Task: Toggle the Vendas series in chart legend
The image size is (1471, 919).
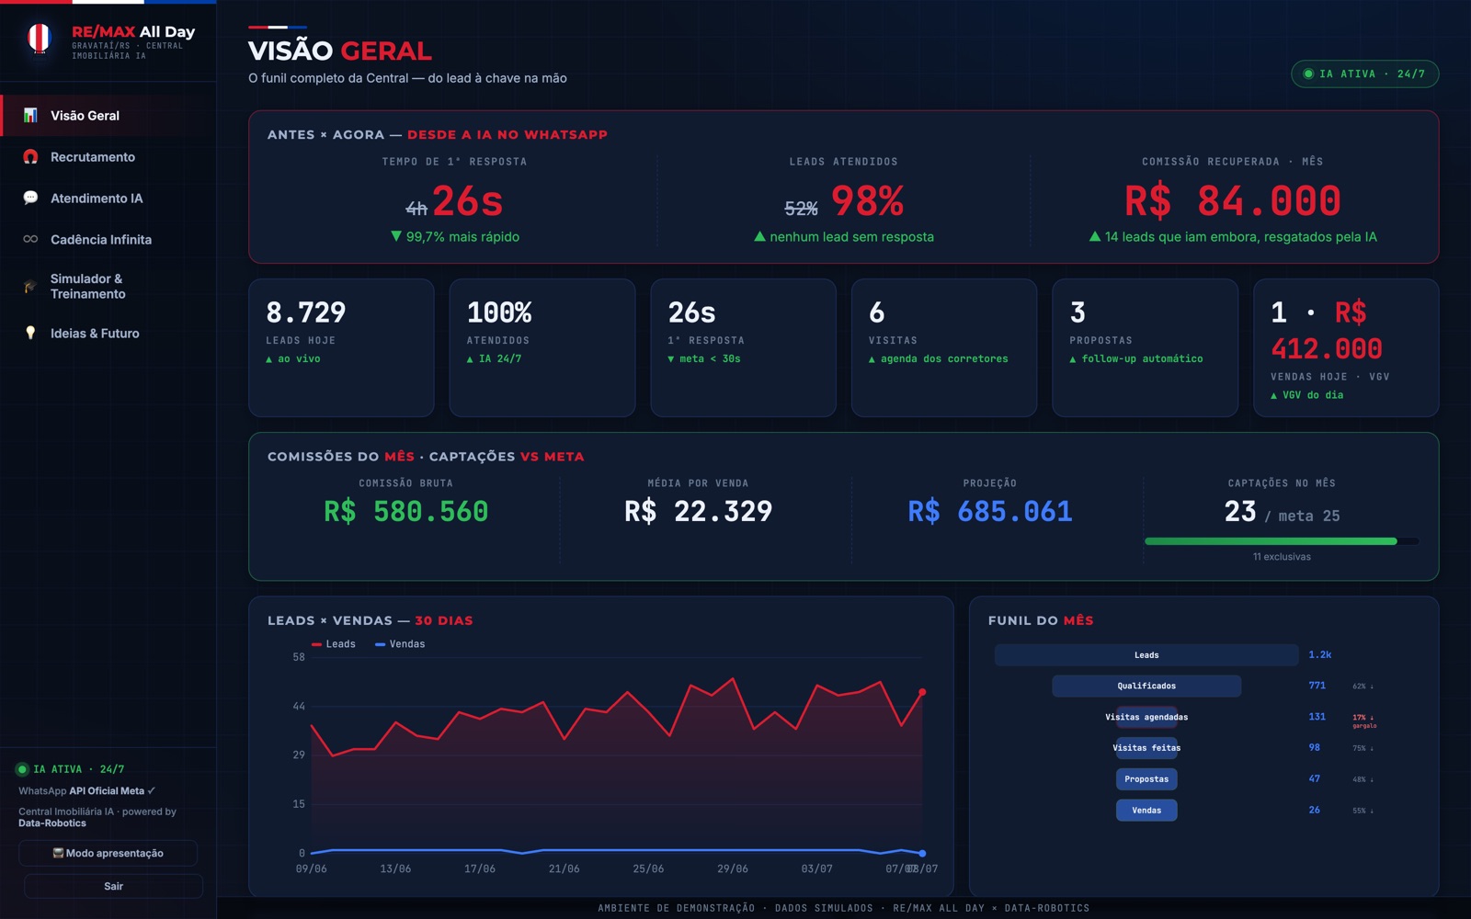Action: (x=400, y=644)
